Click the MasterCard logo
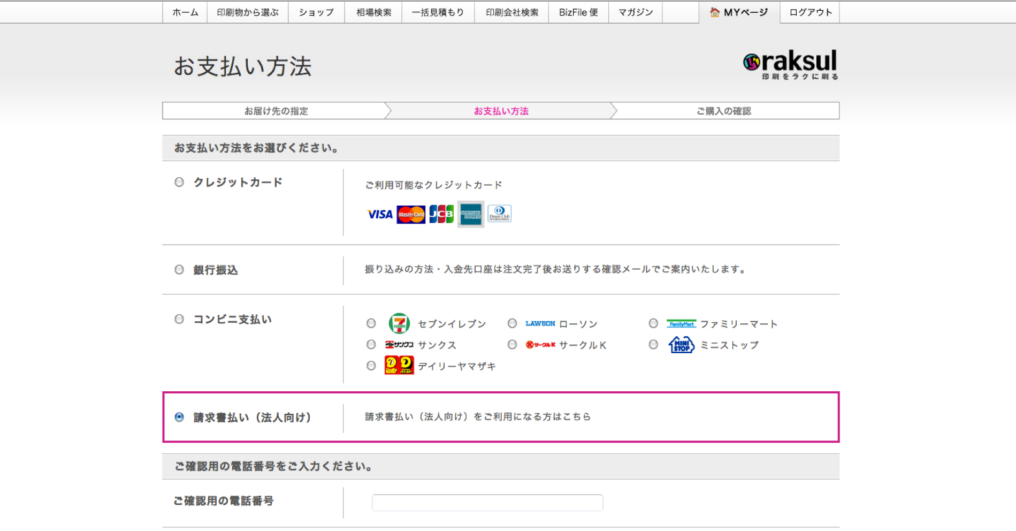Viewport: 1016px width, 531px height. coord(411,215)
